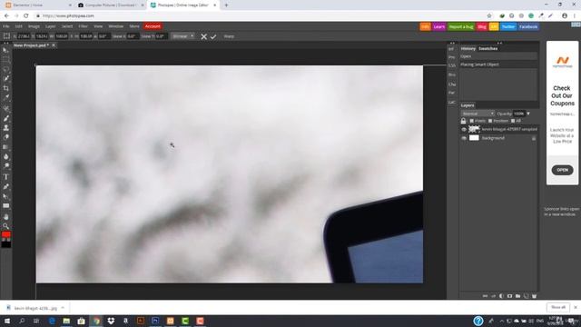The height and width of the screenshot is (327, 581).
Task: Click the lock icon in Layers panel
Action: point(463,121)
